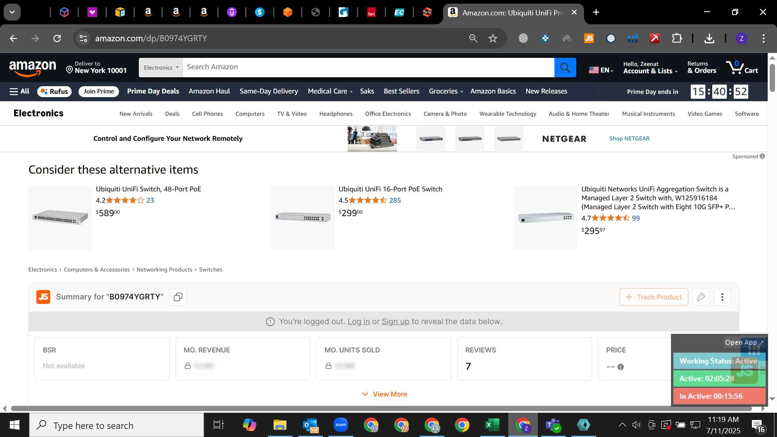Open a new browser tab
777x437 pixels.
pos(596,12)
